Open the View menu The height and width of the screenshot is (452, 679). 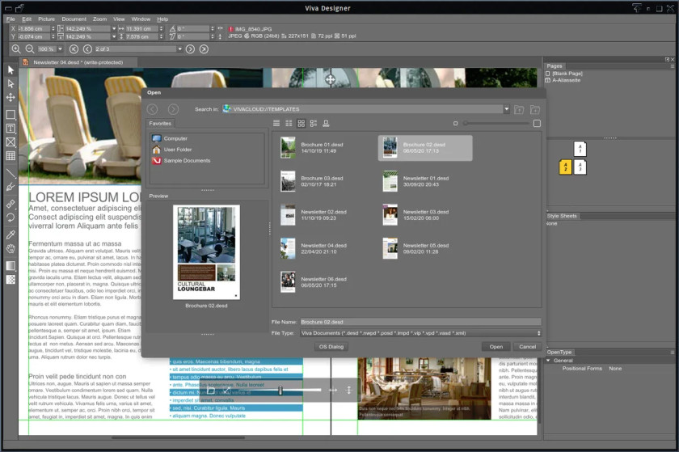pyautogui.click(x=119, y=19)
